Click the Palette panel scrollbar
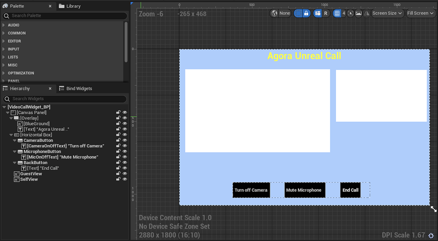This screenshot has width=438, height=241. [x=126, y=42]
